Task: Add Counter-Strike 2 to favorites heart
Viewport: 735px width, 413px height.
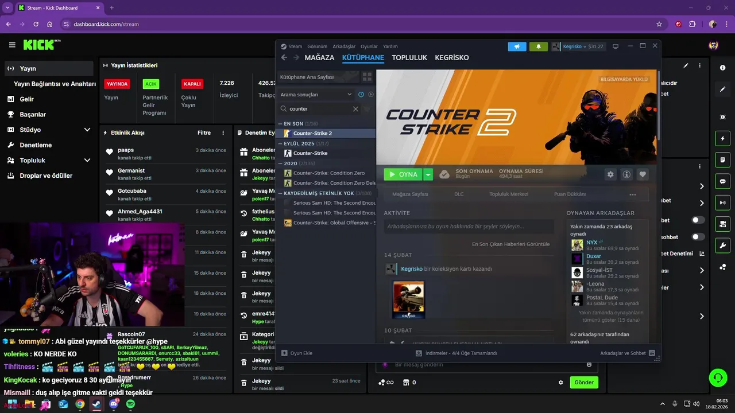Action: point(643,174)
